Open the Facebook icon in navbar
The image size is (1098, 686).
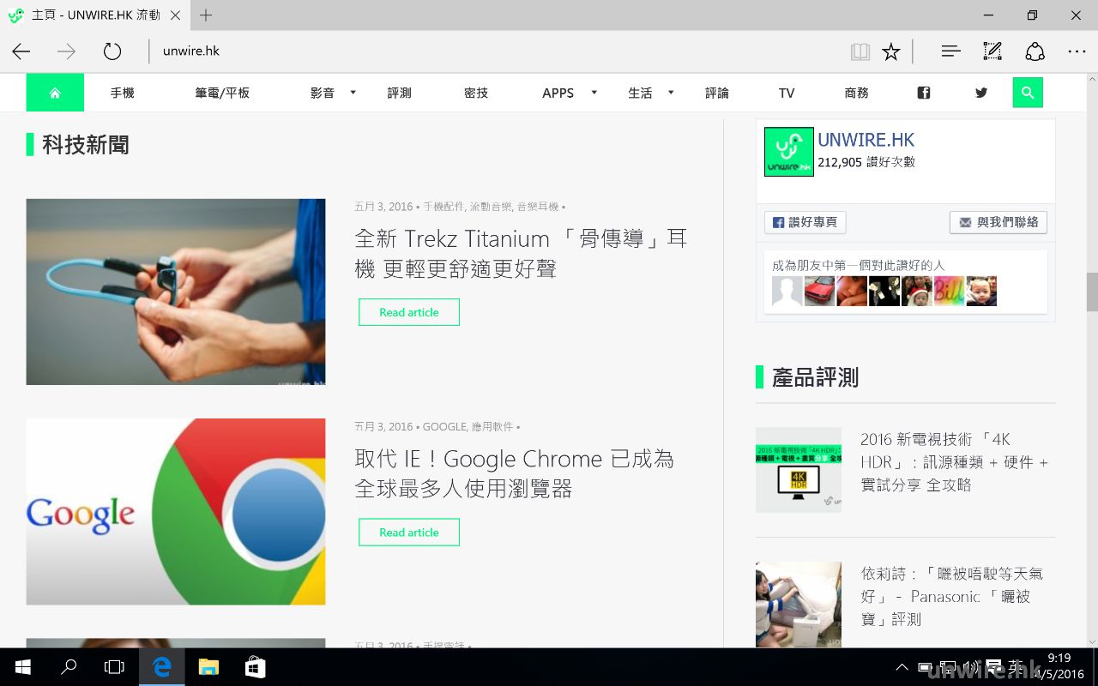924,93
